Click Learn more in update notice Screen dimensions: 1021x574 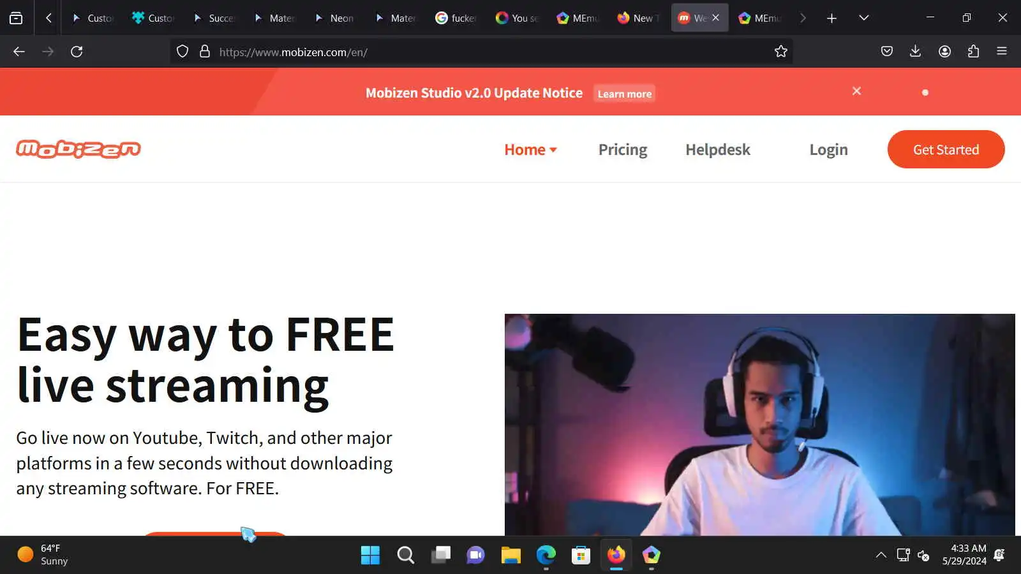tap(624, 94)
